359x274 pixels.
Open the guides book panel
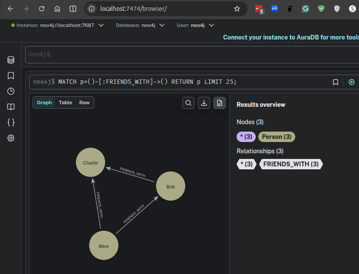pyautogui.click(x=11, y=107)
